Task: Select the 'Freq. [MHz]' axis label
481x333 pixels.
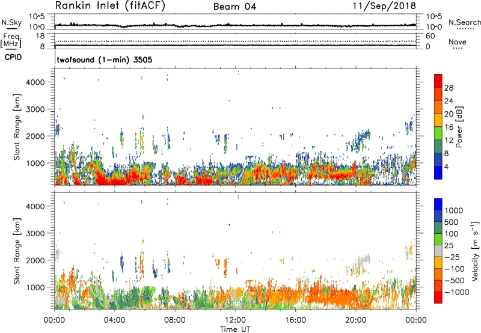Action: pos(11,41)
